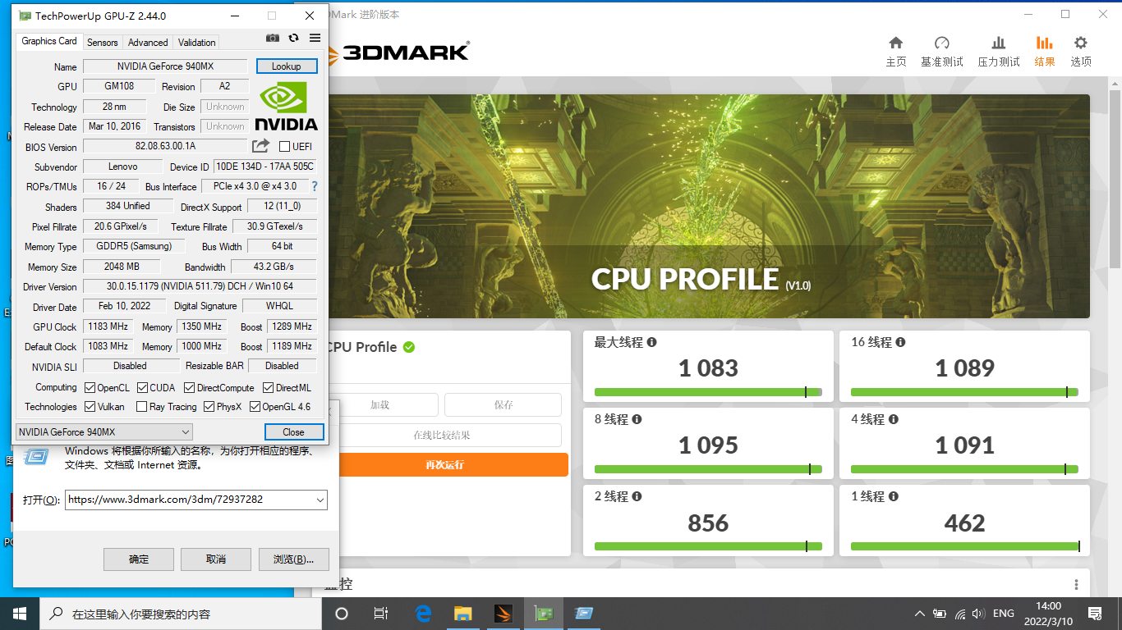This screenshot has height=630, width=1122.
Task: Click info icon next to 最大线程
Action: coord(651,342)
